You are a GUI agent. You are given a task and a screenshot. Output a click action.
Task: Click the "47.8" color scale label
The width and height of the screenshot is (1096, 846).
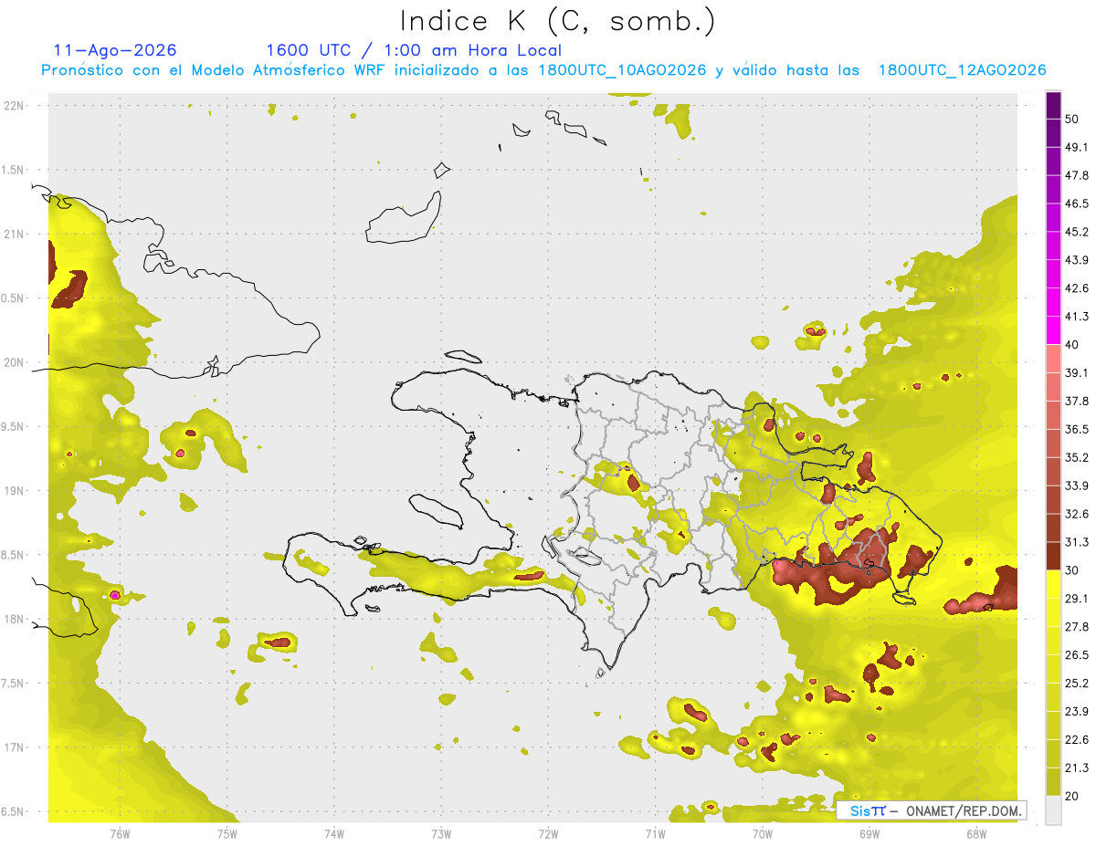[1077, 175]
